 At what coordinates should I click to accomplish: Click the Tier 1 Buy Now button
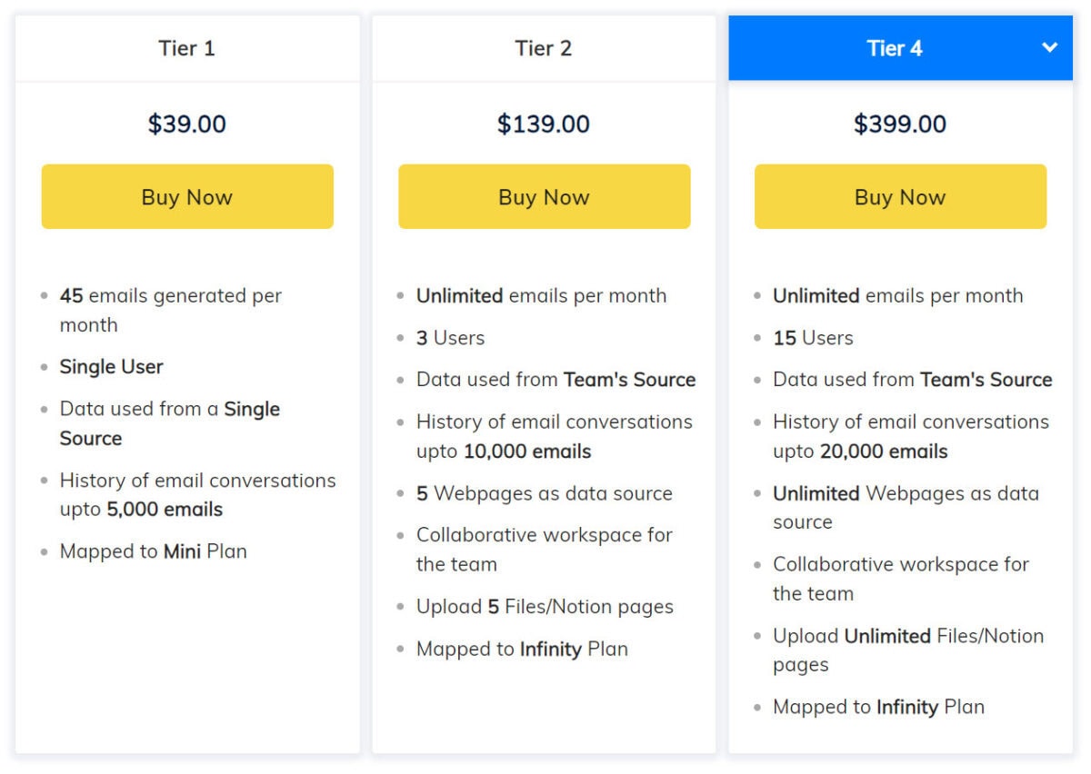pyautogui.click(x=187, y=196)
